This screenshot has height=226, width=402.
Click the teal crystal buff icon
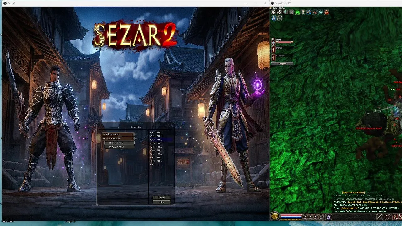coord(321,12)
